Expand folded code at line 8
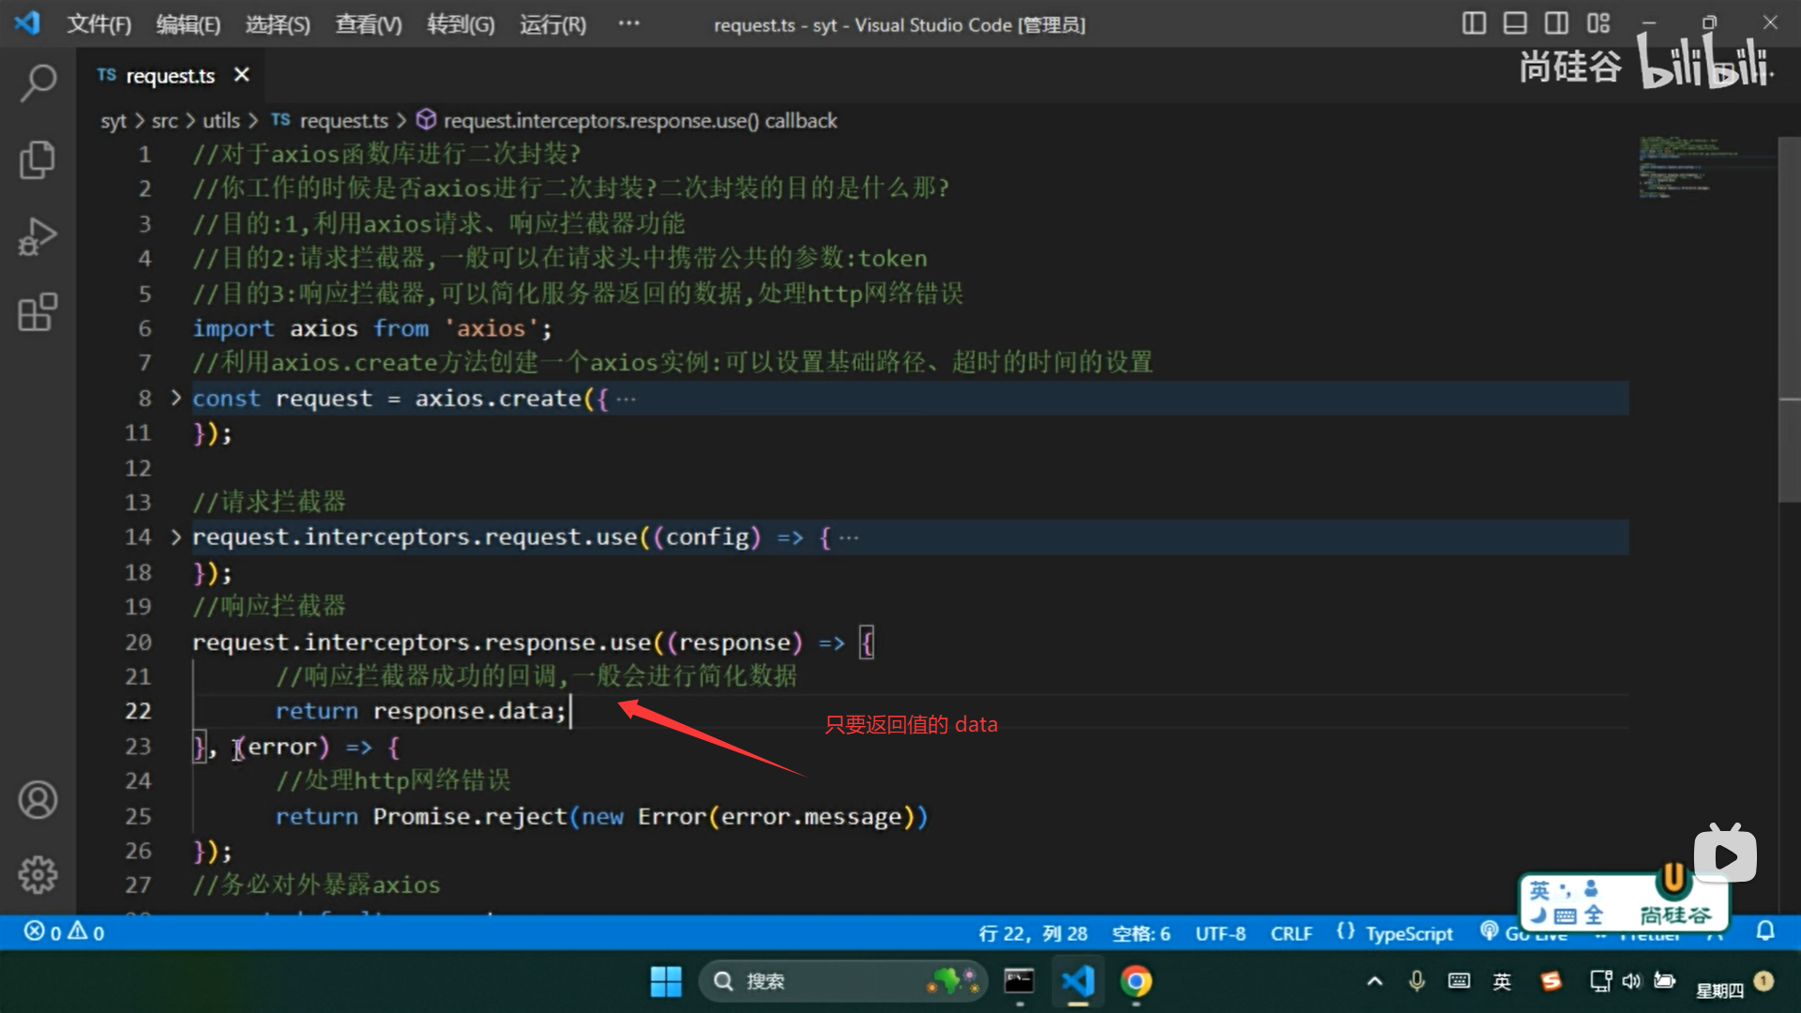 [x=175, y=398]
